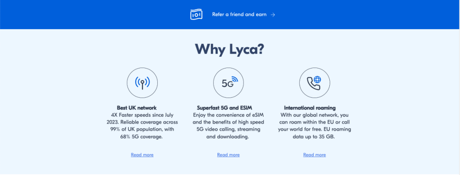Image resolution: width=460 pixels, height=175 pixels.
Task: Click the 4X Faster speeds since July text
Action: click(142, 115)
